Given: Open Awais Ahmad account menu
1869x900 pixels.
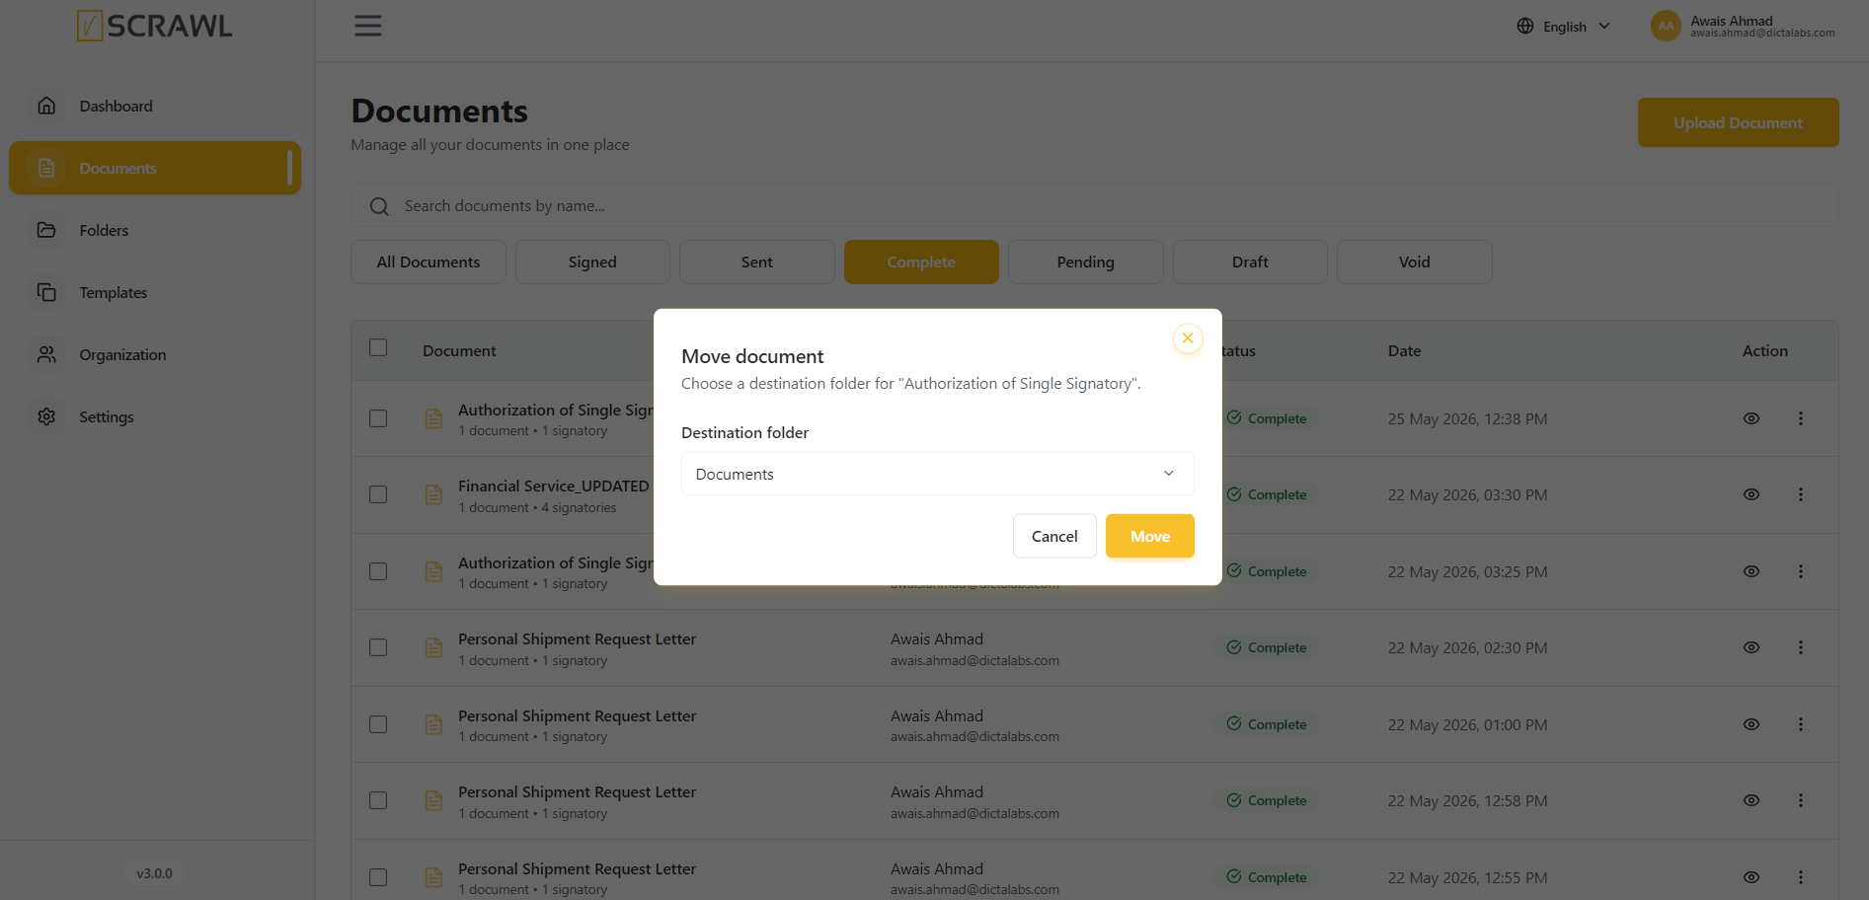Looking at the screenshot, I should point(1743,26).
